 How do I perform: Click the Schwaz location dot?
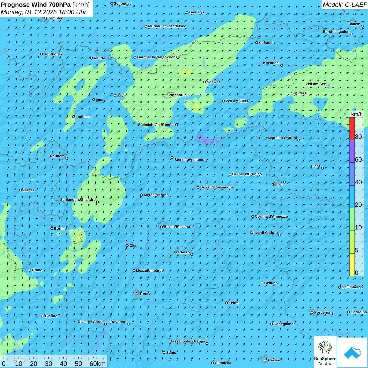205,82
